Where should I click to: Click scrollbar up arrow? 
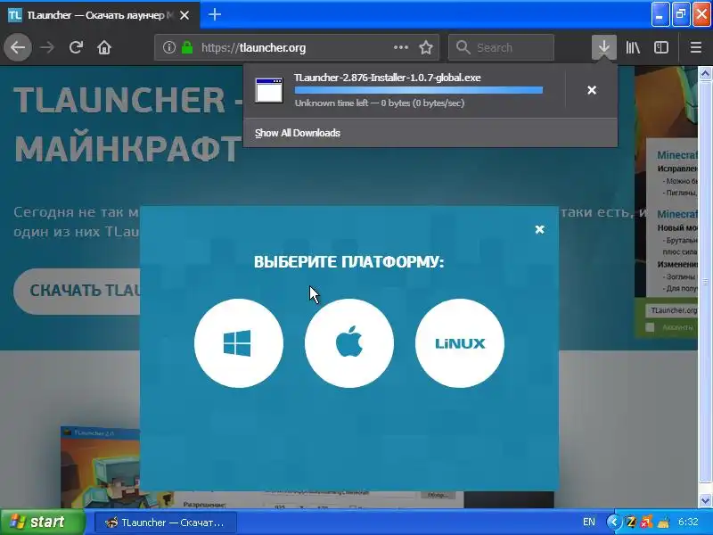[x=705, y=73]
